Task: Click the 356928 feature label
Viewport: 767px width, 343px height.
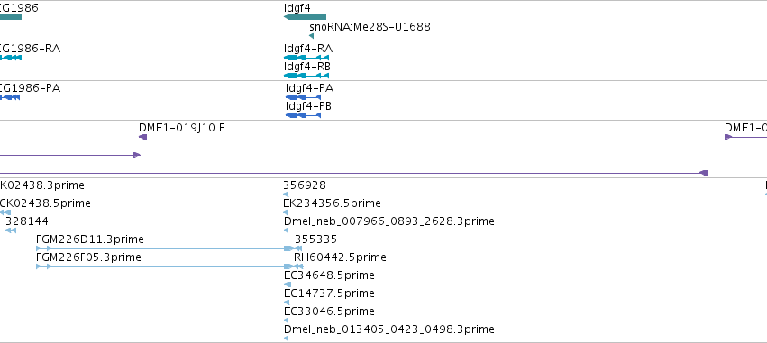Action: [305, 185]
